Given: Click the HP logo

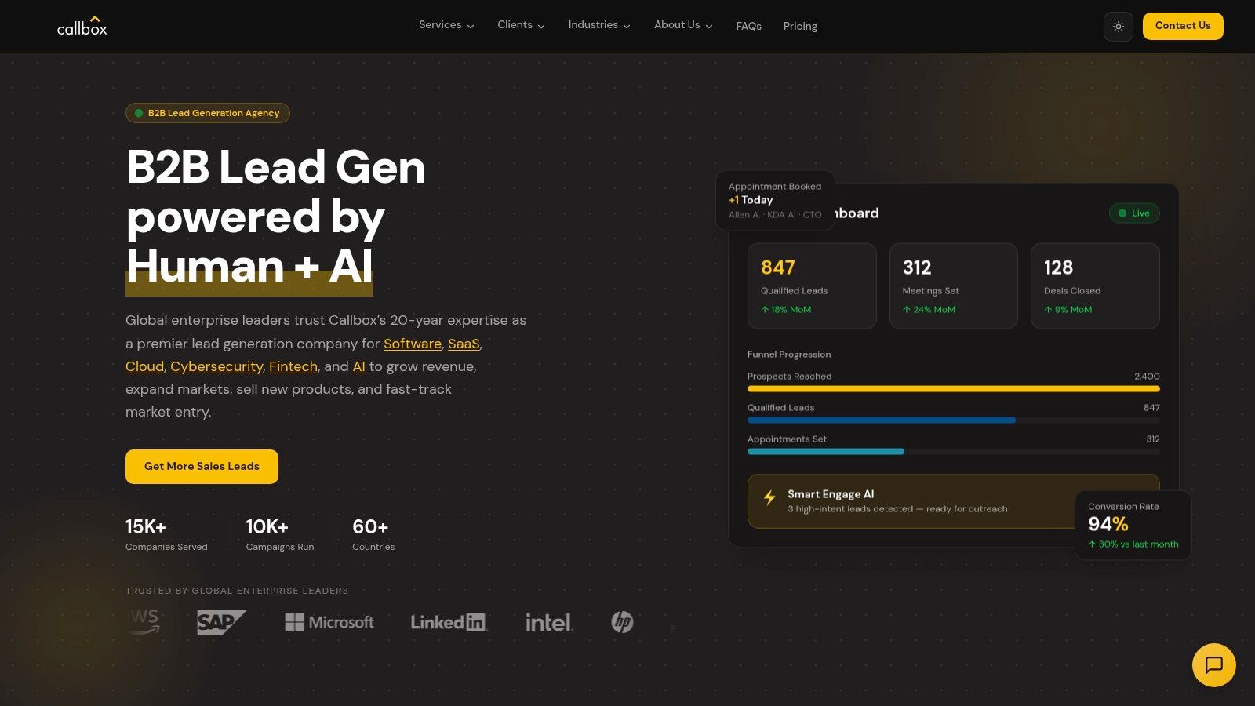Looking at the screenshot, I should coord(622,622).
